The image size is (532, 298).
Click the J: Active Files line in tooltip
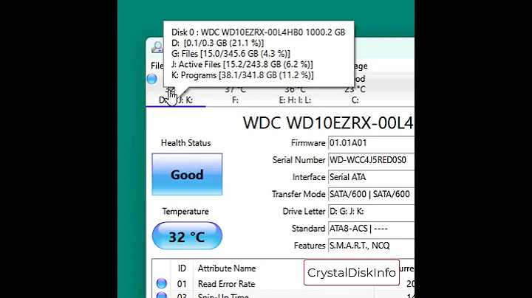[x=242, y=64]
